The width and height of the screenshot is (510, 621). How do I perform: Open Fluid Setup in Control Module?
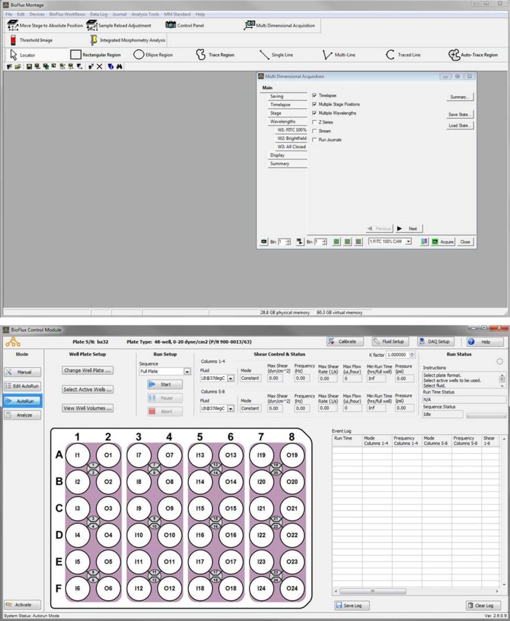(390, 342)
